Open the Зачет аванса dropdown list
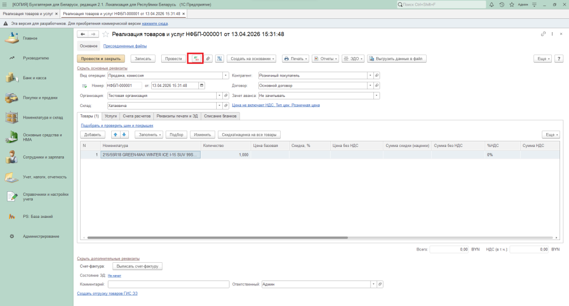 [376, 95]
